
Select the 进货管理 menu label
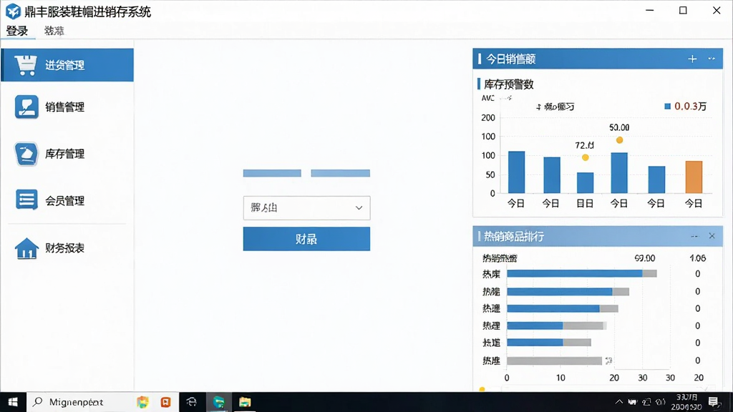(64, 65)
